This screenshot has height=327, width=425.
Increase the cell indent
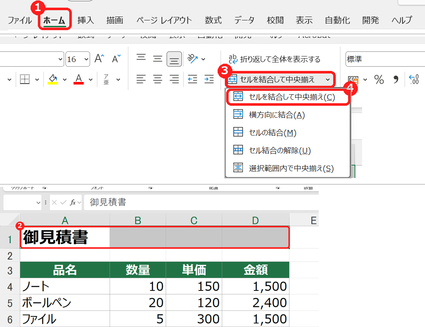click(209, 79)
